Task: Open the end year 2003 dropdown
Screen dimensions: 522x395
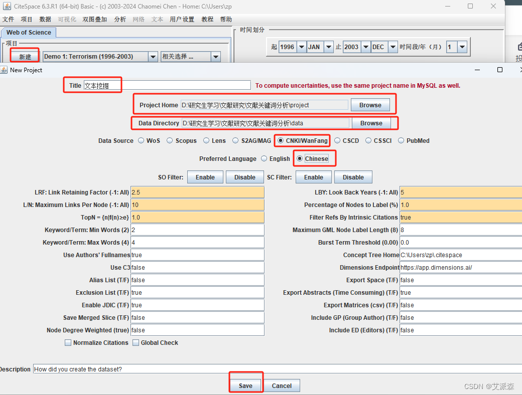Action: (365, 47)
